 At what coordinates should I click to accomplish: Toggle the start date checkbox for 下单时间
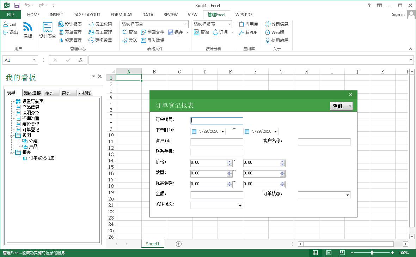pyautogui.click(x=194, y=131)
